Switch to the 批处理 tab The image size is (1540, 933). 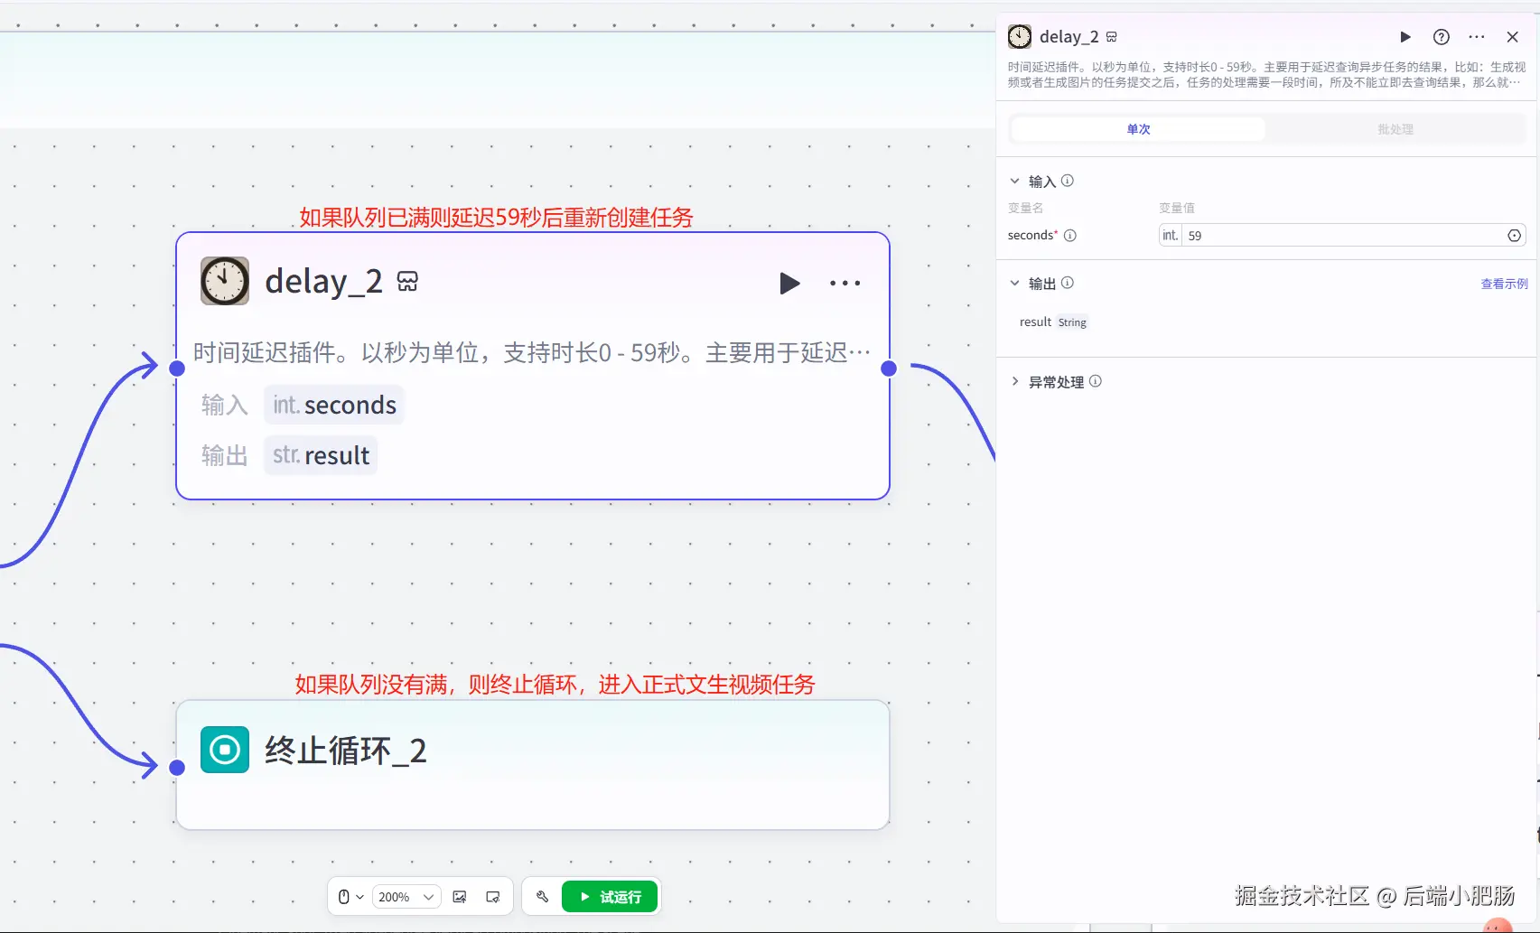pyautogui.click(x=1395, y=129)
